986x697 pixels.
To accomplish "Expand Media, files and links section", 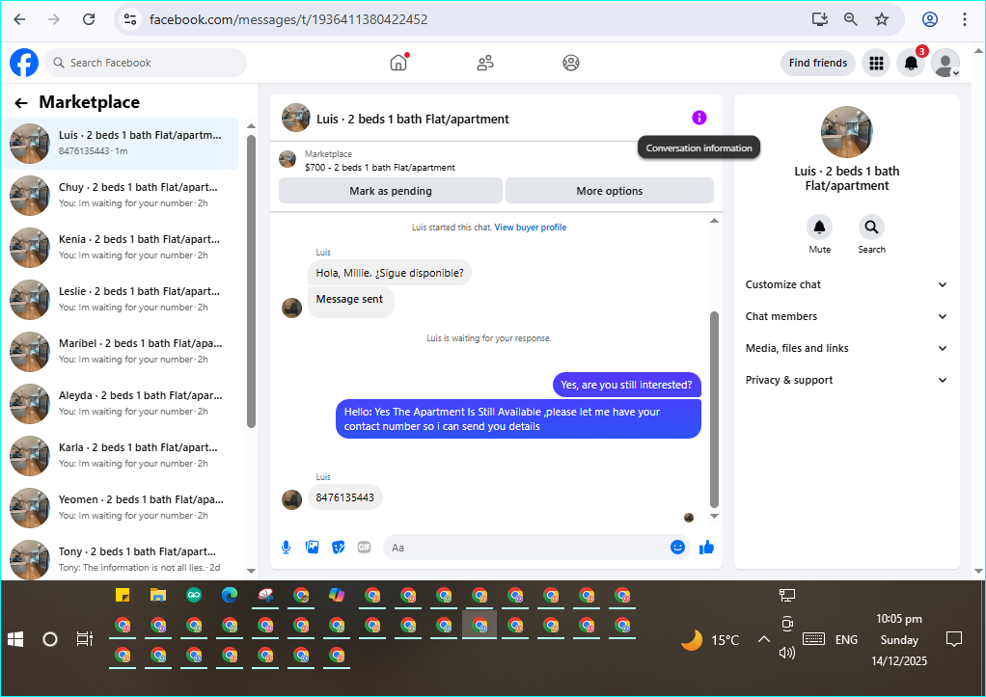I will click(x=846, y=348).
